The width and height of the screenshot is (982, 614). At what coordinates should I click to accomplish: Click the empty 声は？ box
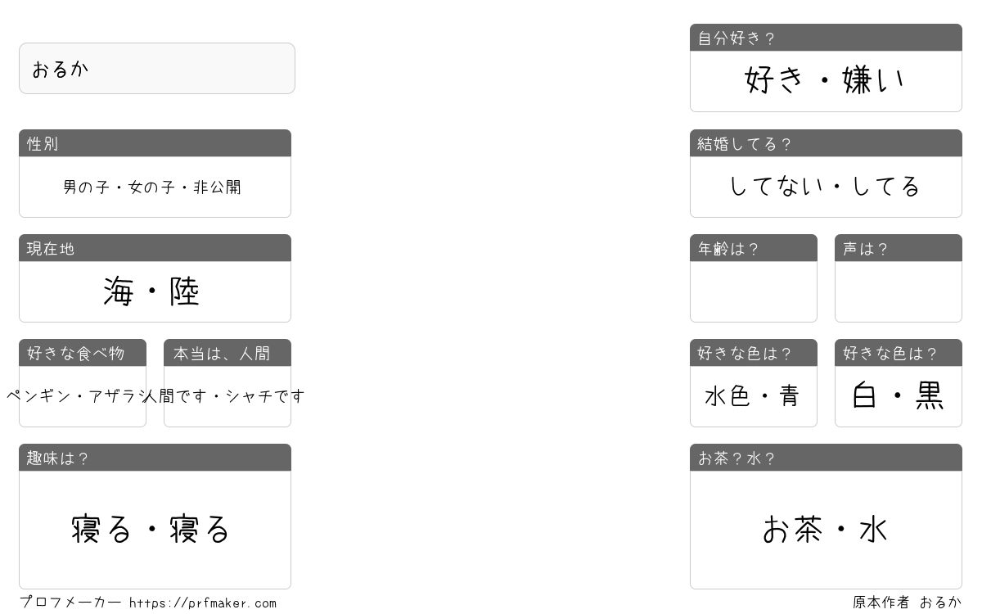pos(899,291)
